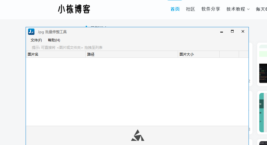Click the 小栋博客 site title
This screenshot has height=145, width=267.
[x=74, y=9]
